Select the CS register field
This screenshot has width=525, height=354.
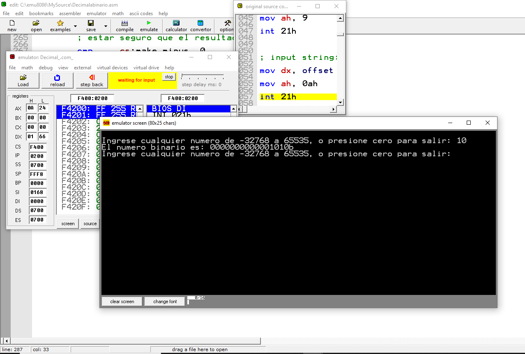(x=38, y=147)
